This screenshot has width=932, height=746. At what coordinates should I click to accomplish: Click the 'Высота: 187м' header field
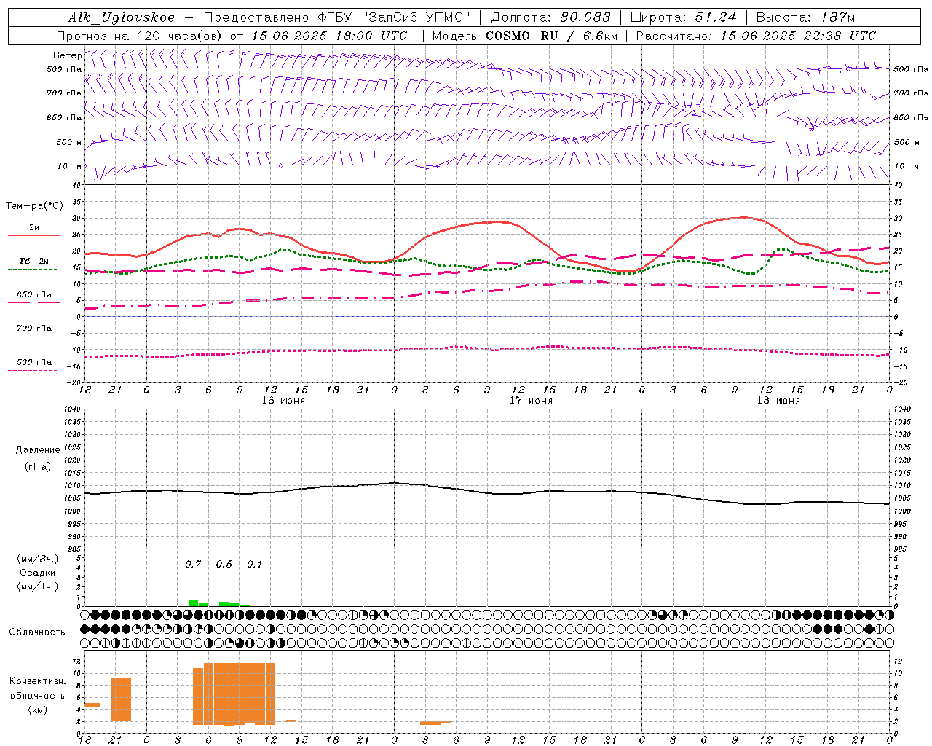[806, 17]
